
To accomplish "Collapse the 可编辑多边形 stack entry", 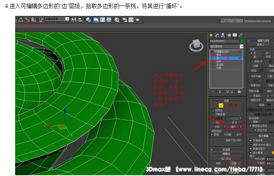I will (212, 52).
